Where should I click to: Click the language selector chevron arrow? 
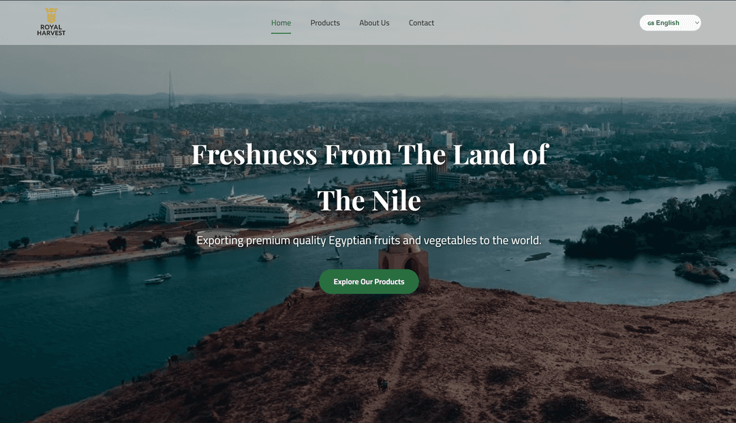697,23
